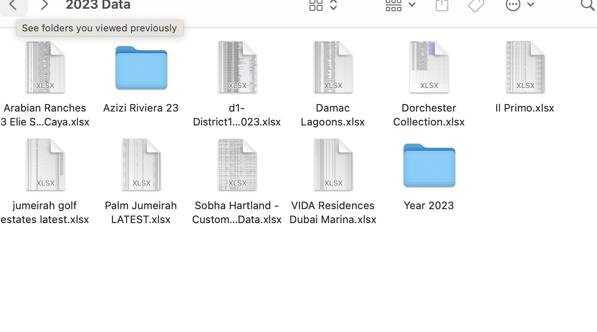Screen dimensions: 597x332
Task: Click the Search magnifier icon
Action: 588,5
